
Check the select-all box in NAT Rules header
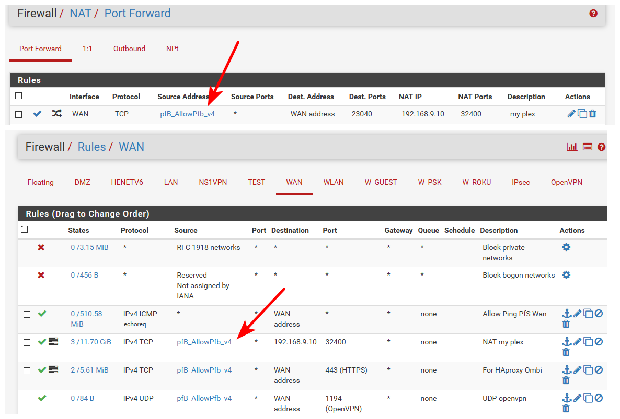(x=19, y=96)
